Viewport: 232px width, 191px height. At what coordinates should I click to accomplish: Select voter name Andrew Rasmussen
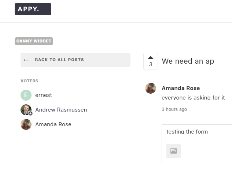tap(61, 110)
